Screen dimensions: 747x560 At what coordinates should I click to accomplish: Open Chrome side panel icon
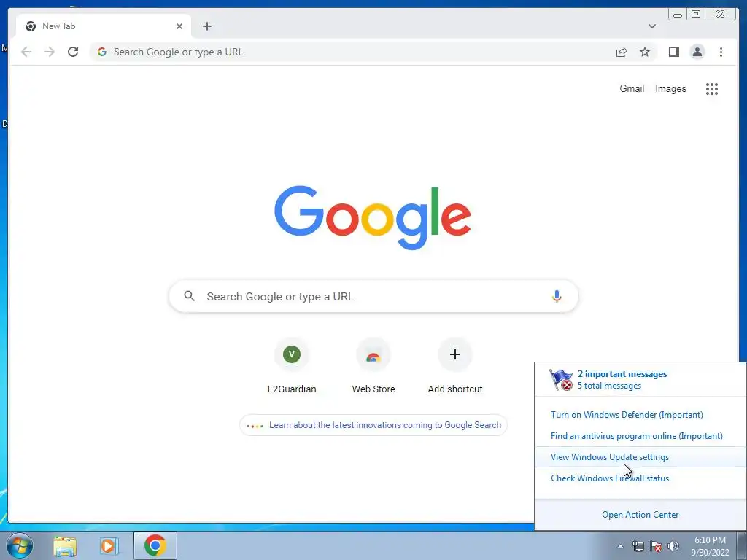(x=673, y=52)
